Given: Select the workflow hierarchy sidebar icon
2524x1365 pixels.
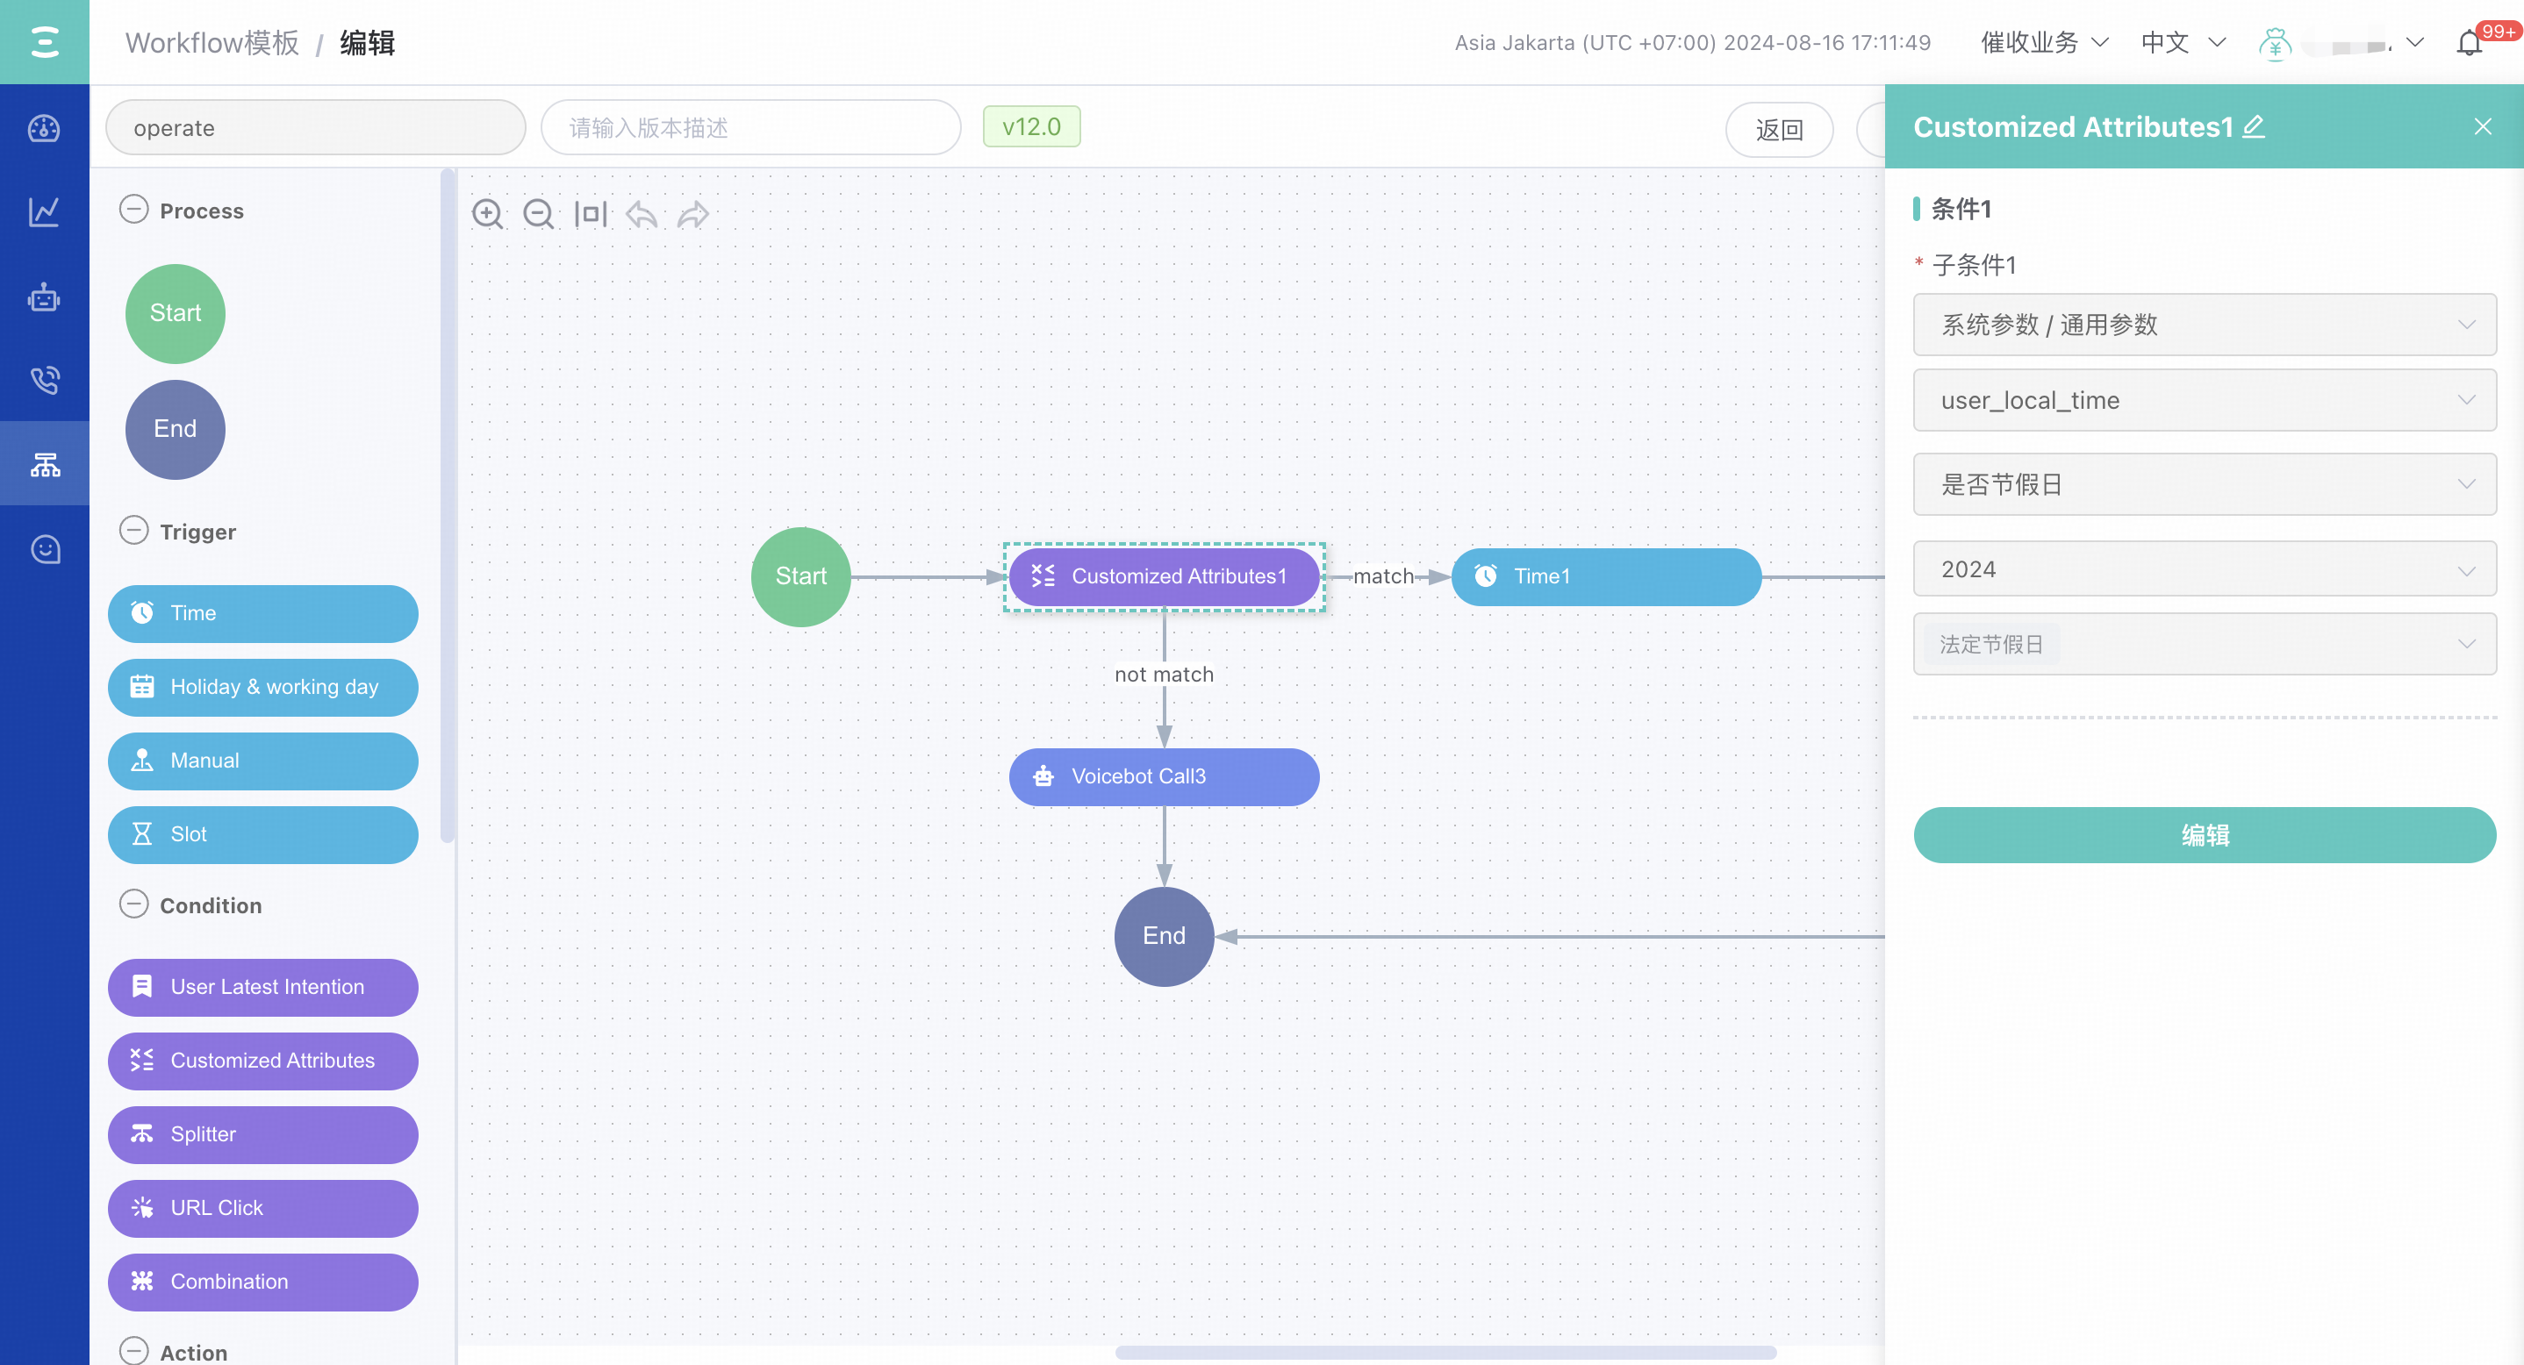Looking at the screenshot, I should [x=44, y=463].
